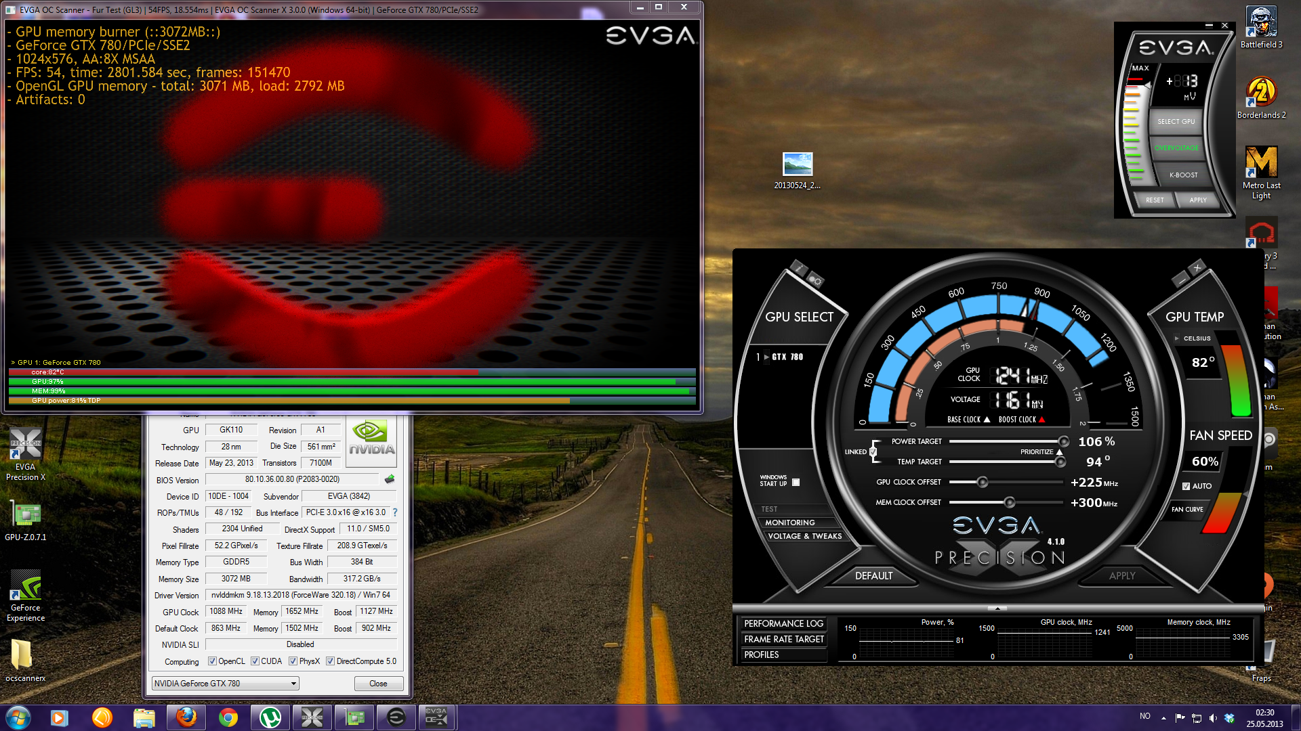The image size is (1301, 731).
Task: Click NO input language indicator
Action: 1145,716
